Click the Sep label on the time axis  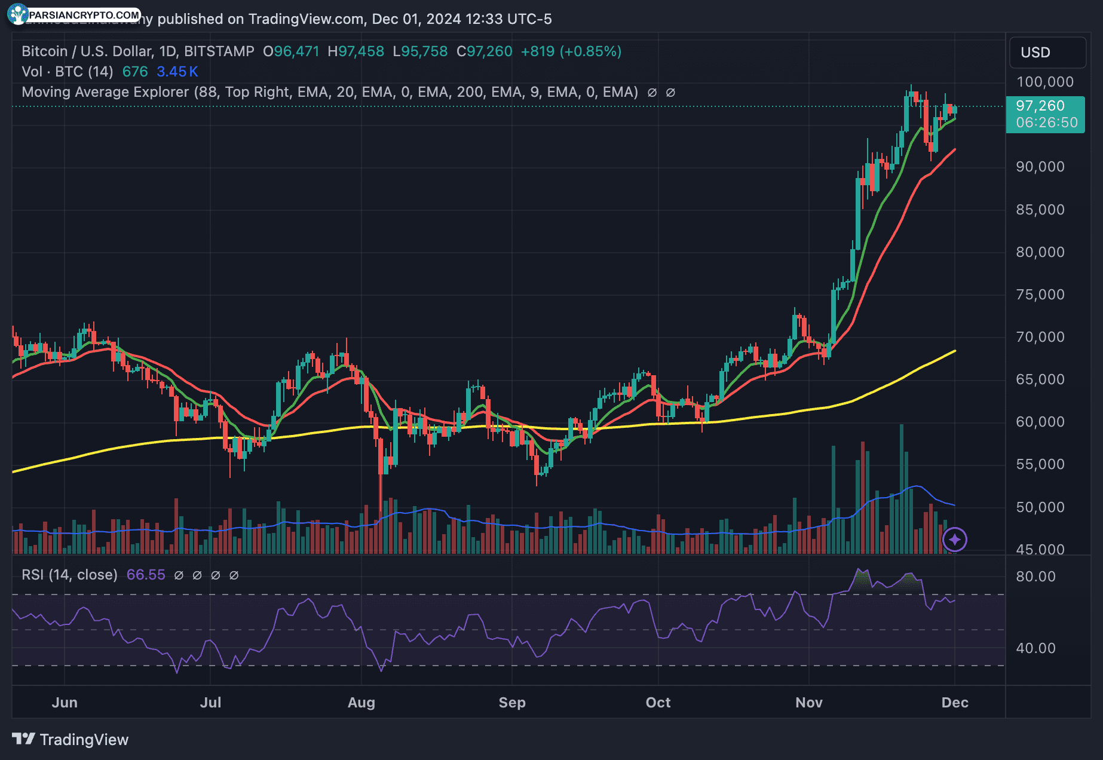tap(512, 703)
